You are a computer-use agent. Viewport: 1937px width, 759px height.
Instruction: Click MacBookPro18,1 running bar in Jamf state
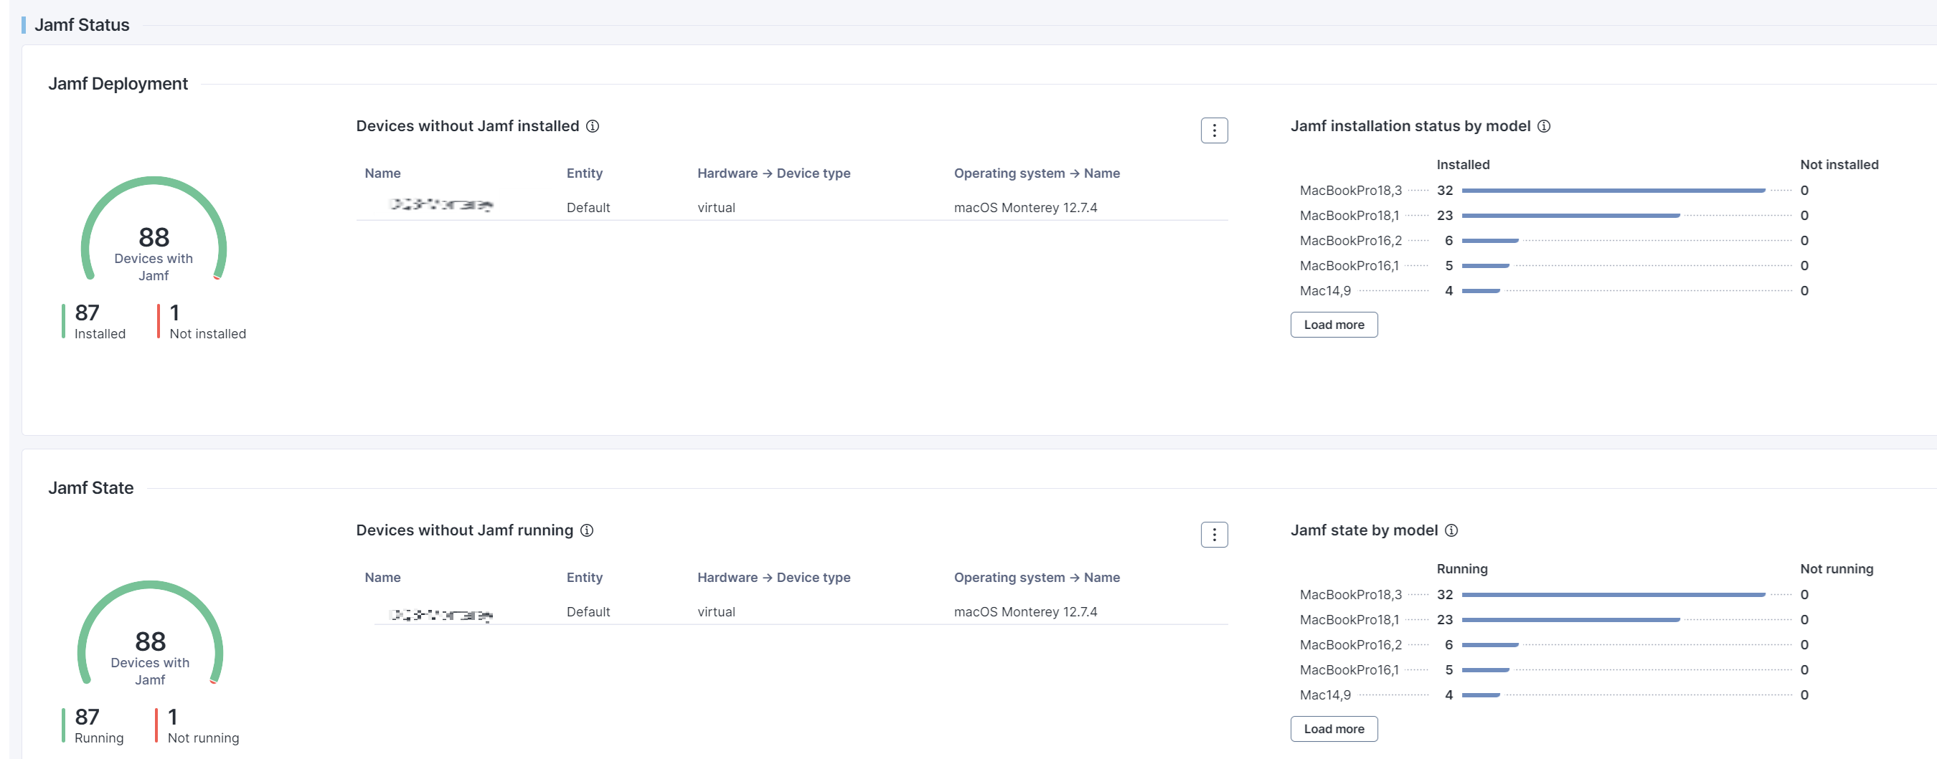[1570, 620]
